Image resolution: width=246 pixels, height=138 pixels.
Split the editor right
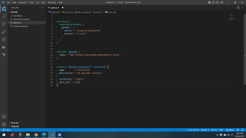[238, 8]
